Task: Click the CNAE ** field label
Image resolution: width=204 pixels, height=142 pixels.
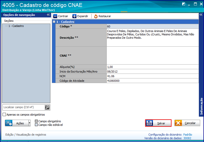Action: pyautogui.click(x=65, y=56)
